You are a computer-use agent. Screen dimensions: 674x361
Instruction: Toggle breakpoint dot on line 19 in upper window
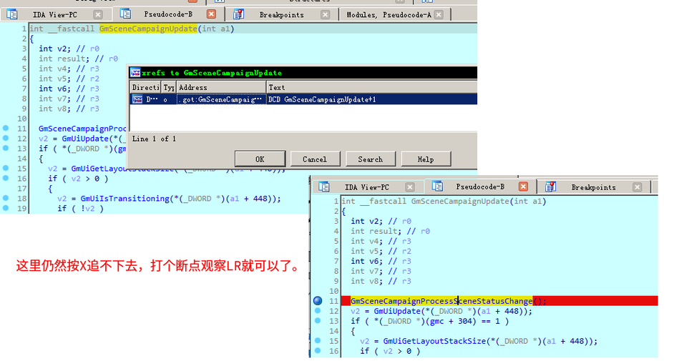point(6,208)
